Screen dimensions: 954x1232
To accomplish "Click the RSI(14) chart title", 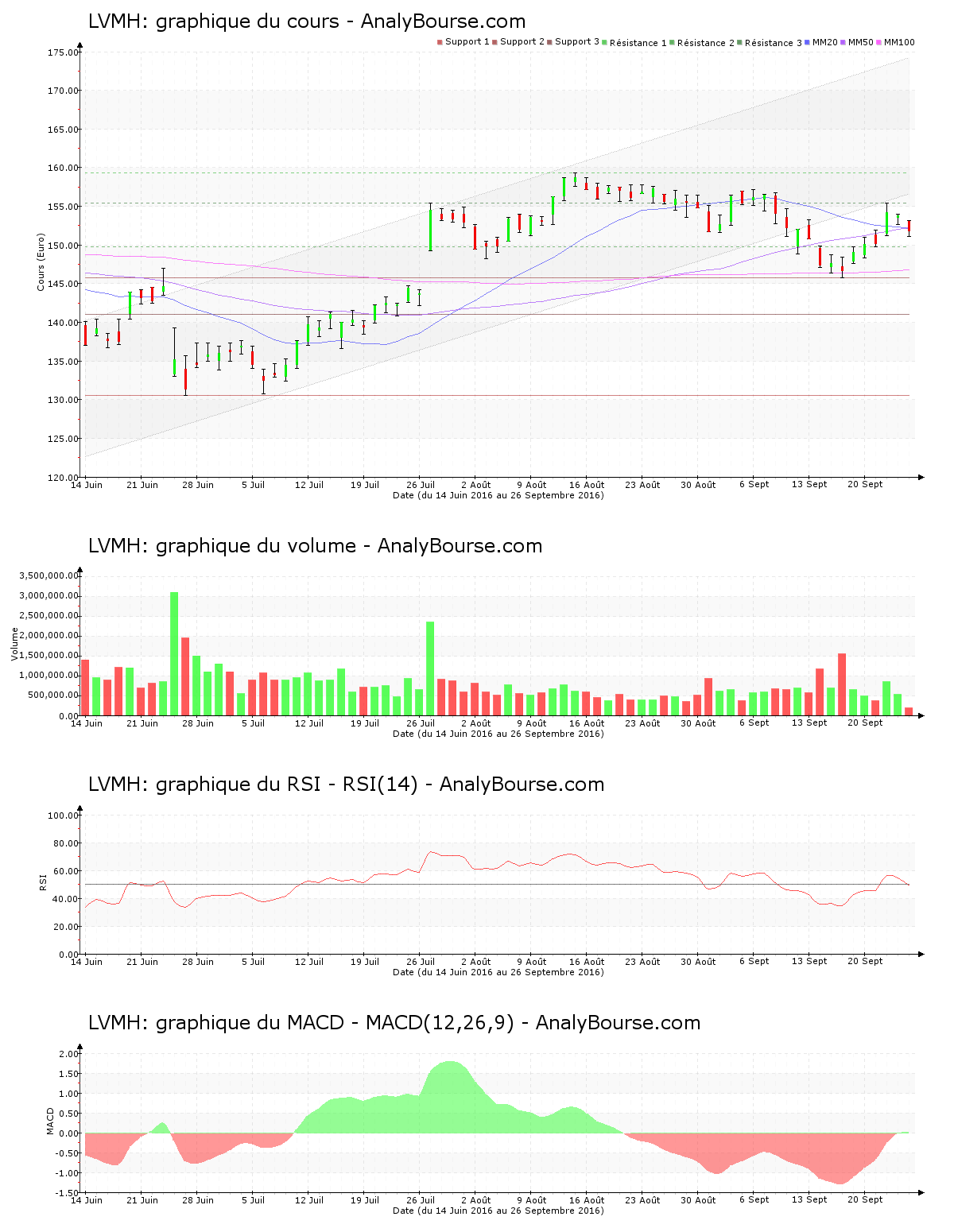I will pyautogui.click(x=346, y=785).
